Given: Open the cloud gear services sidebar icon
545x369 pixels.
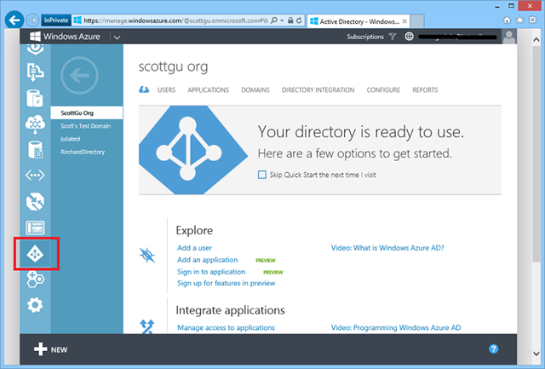Looking at the screenshot, I should coord(35,124).
